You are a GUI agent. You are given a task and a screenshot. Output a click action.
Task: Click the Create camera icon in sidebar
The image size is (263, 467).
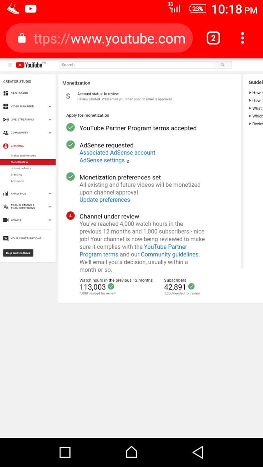pyautogui.click(x=5, y=220)
